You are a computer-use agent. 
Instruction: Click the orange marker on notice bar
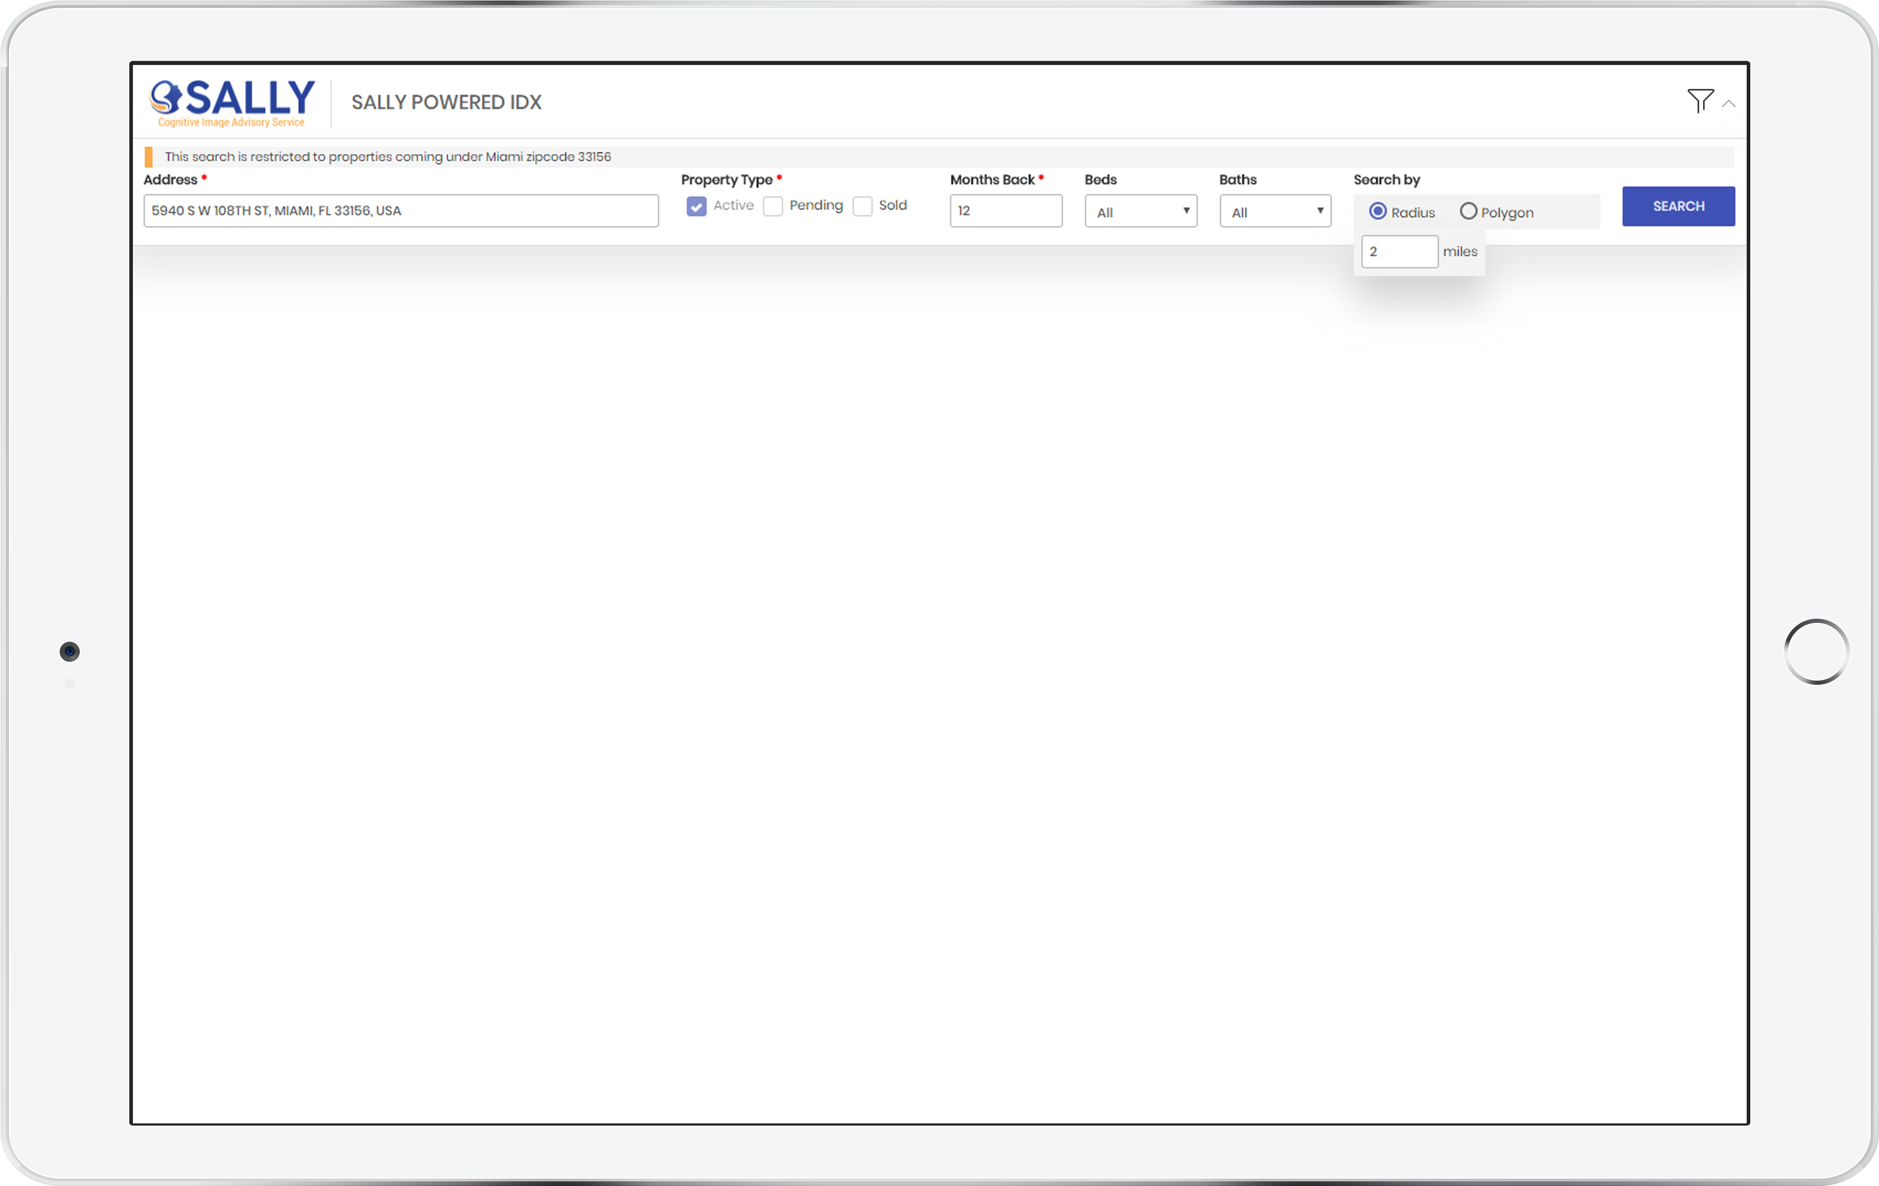pos(148,156)
